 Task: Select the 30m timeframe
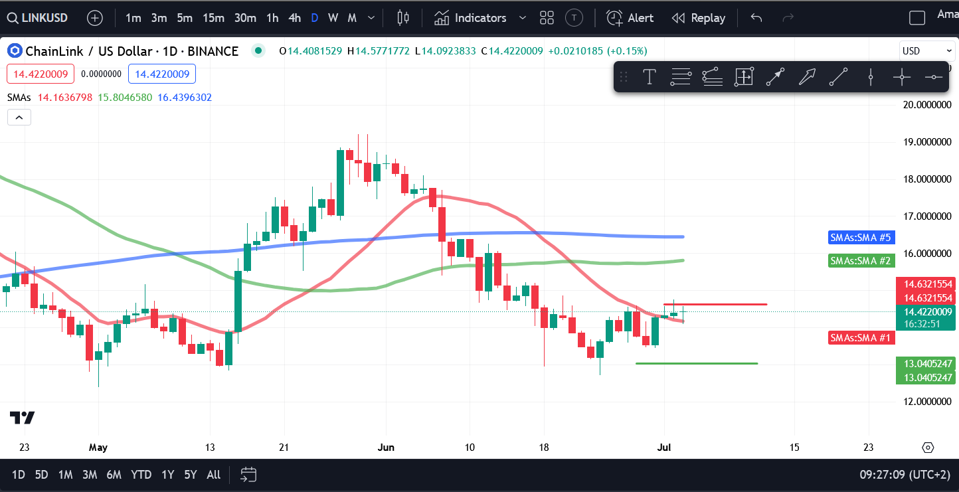pos(245,18)
